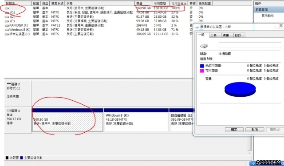Sort by the 狀態 column header

coord(99,3)
